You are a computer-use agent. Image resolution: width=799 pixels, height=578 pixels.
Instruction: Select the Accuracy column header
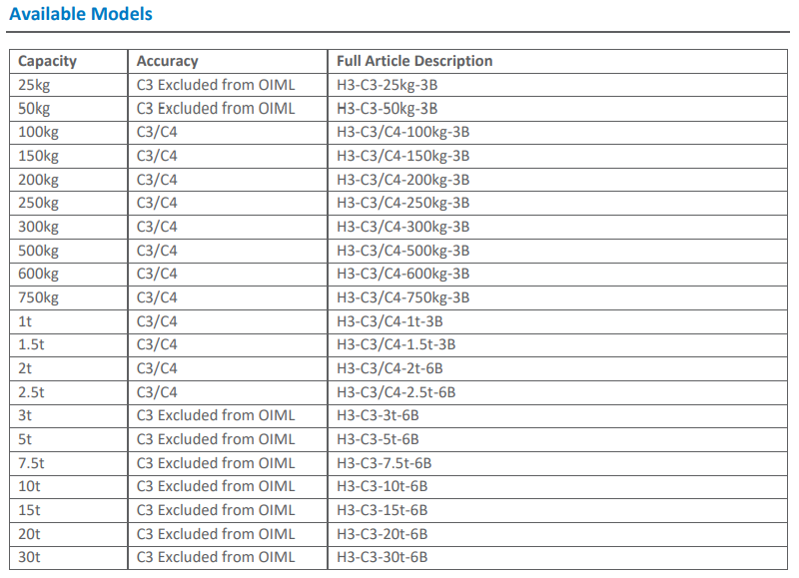167,61
